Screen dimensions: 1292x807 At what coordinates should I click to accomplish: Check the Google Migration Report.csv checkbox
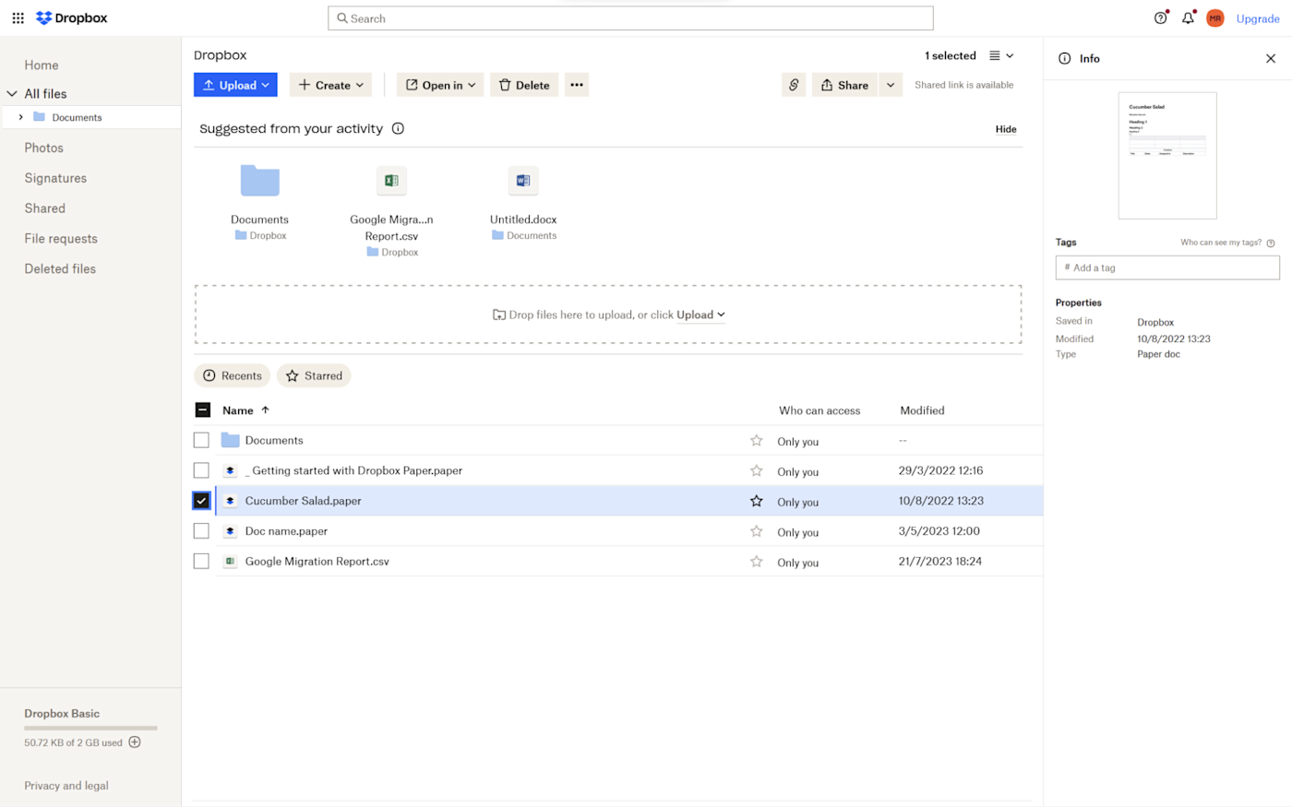tap(201, 562)
